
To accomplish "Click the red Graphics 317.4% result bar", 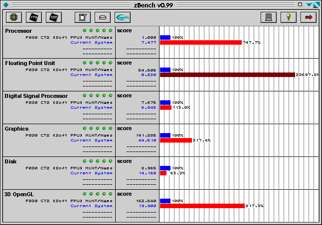I will [x=175, y=140].
